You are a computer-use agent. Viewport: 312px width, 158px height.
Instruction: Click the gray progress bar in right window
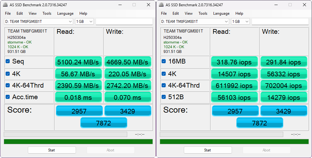coord(221,134)
